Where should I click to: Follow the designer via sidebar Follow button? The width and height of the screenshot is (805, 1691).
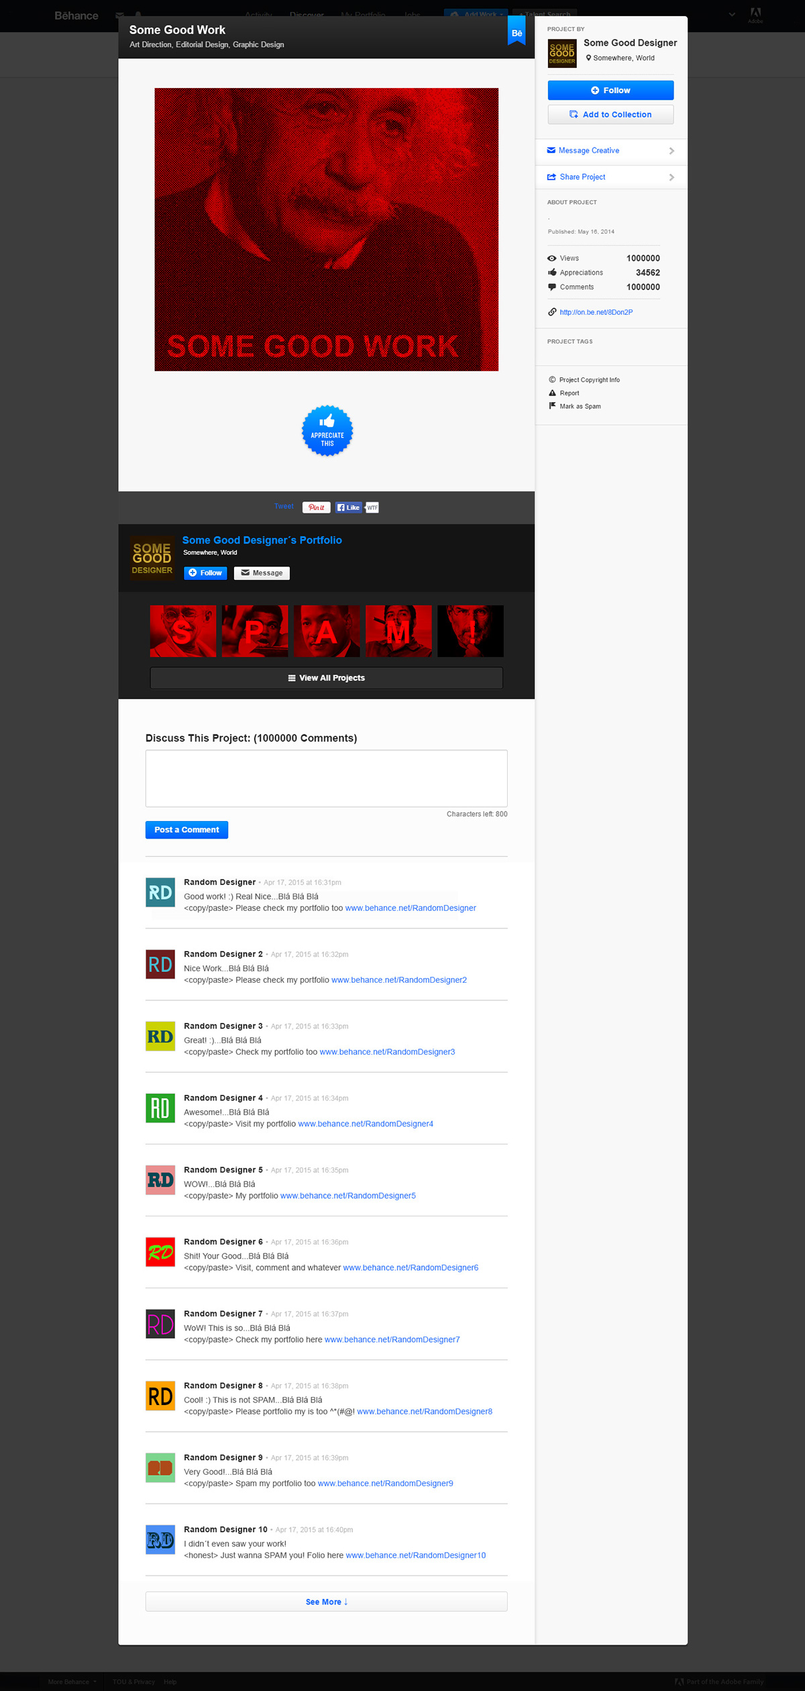pos(610,90)
